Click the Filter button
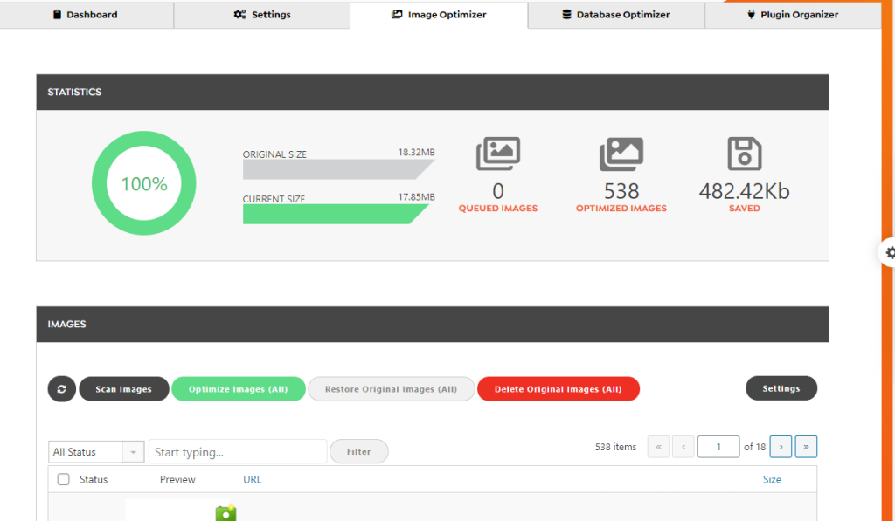The image size is (895, 521). (x=359, y=451)
